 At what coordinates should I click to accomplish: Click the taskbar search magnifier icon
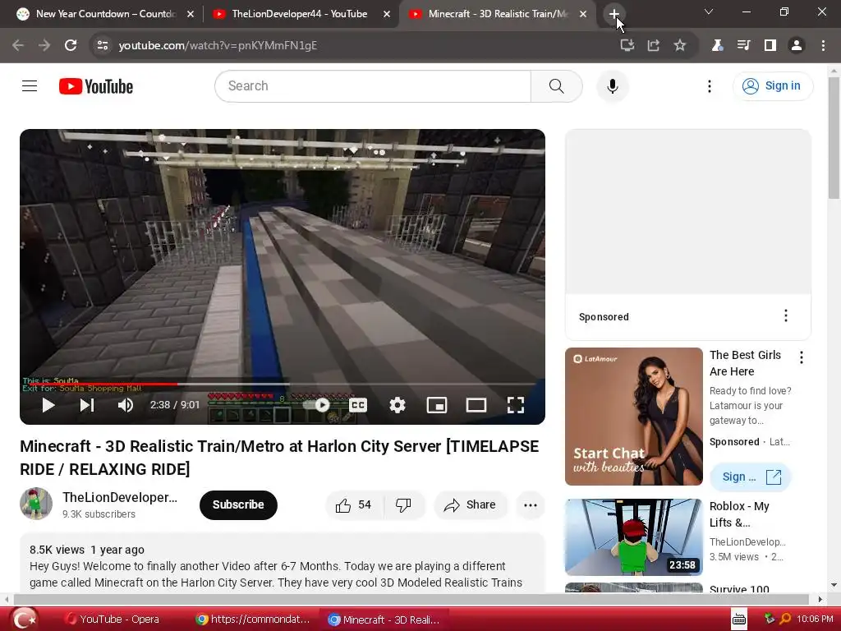[x=785, y=619]
